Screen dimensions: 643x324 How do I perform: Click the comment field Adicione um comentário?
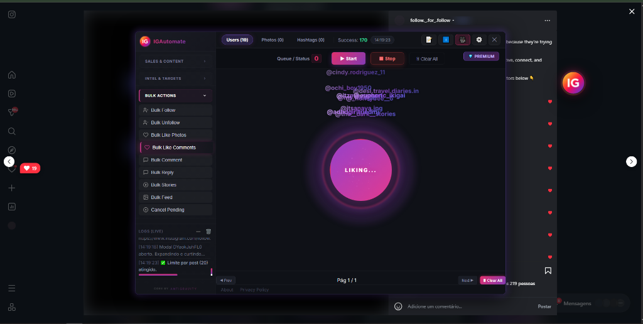[x=435, y=306]
